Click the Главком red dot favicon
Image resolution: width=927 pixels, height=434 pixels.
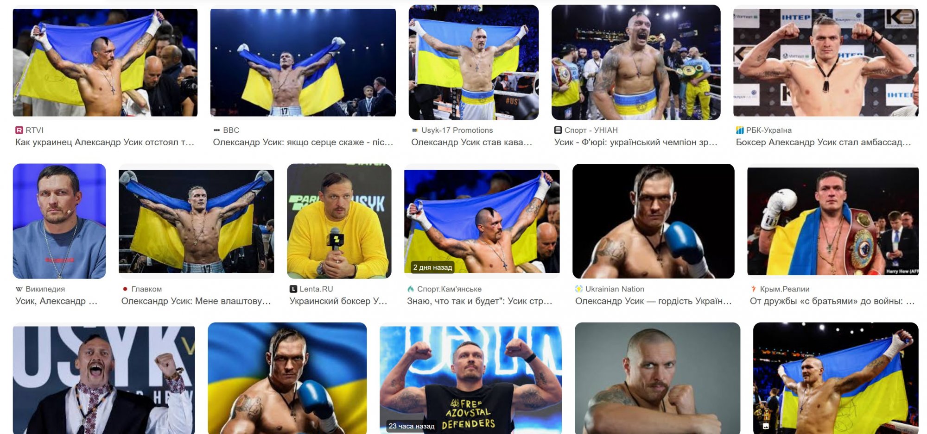tap(125, 289)
